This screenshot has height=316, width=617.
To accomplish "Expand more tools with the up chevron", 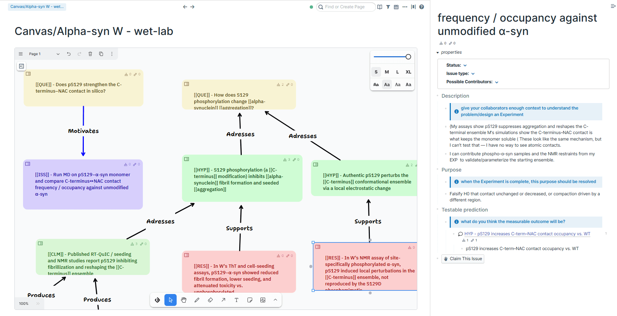I will tap(275, 300).
